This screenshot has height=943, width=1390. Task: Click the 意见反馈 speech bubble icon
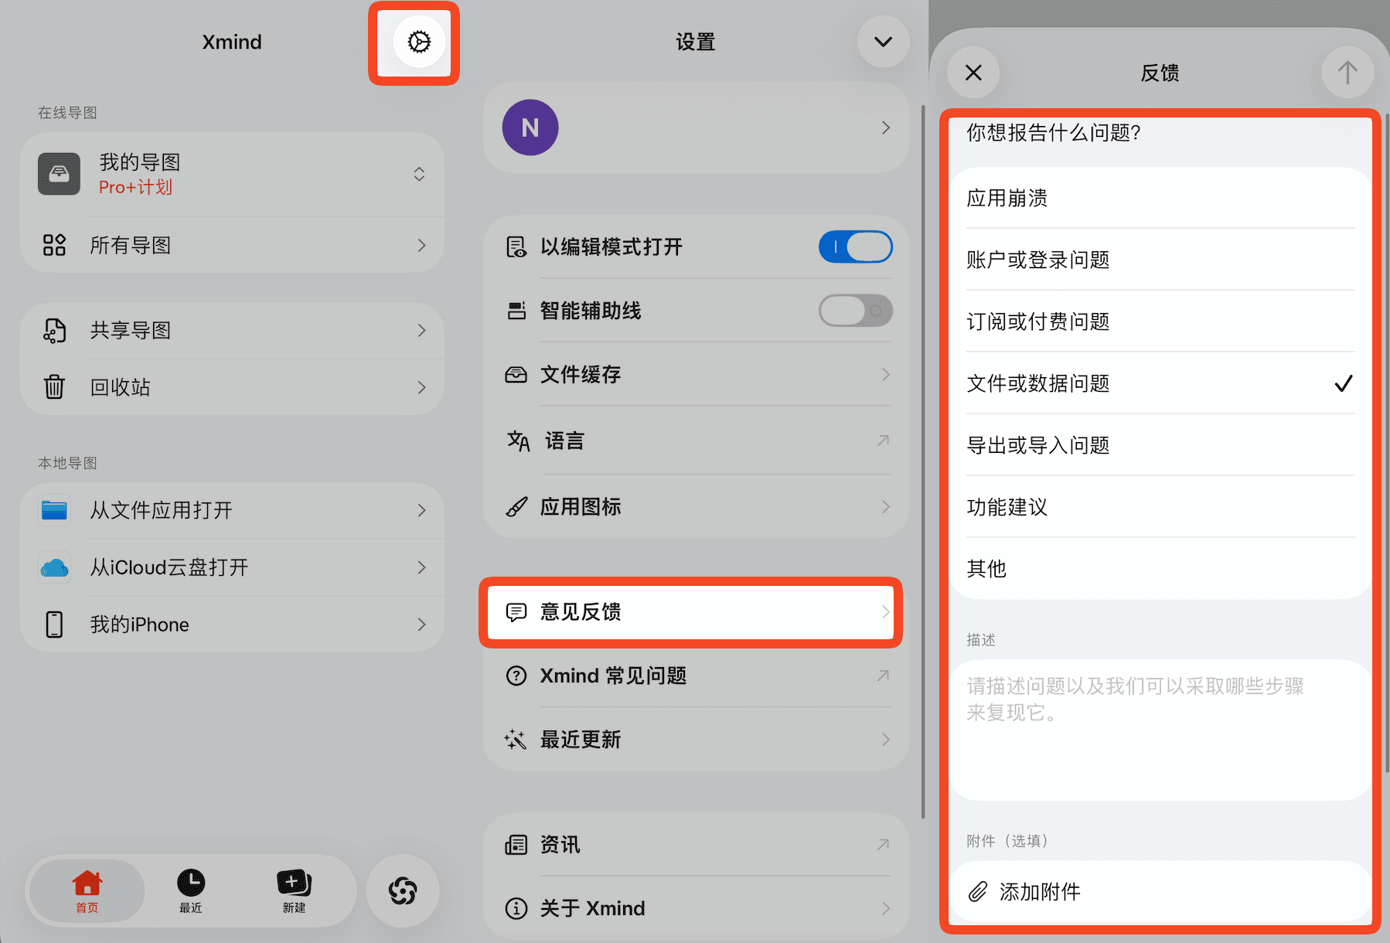(516, 612)
